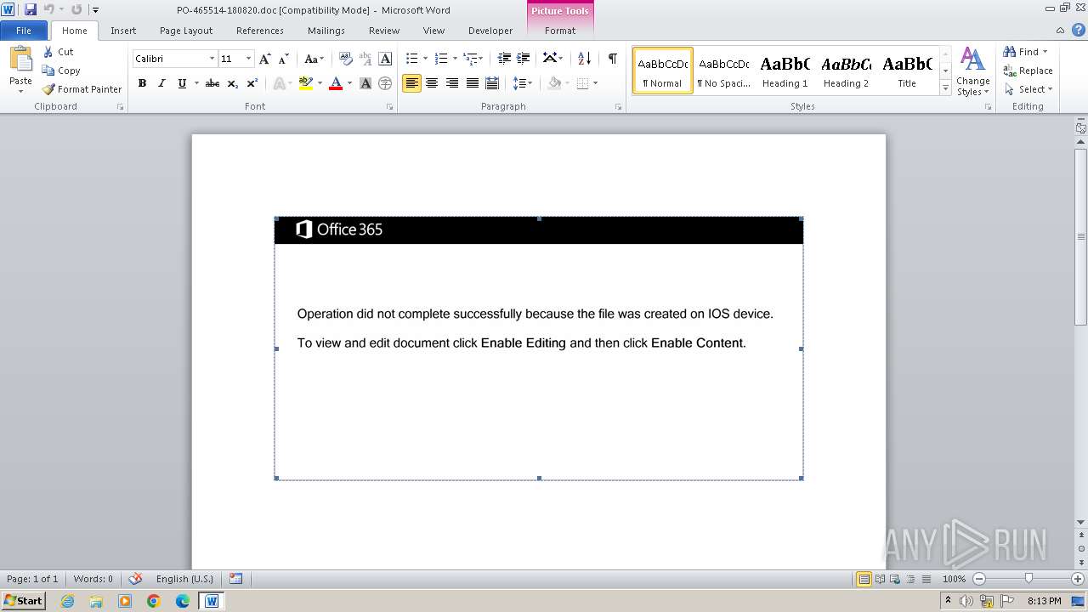Switch to the Developer tab
This screenshot has height=612, width=1088.
point(490,31)
